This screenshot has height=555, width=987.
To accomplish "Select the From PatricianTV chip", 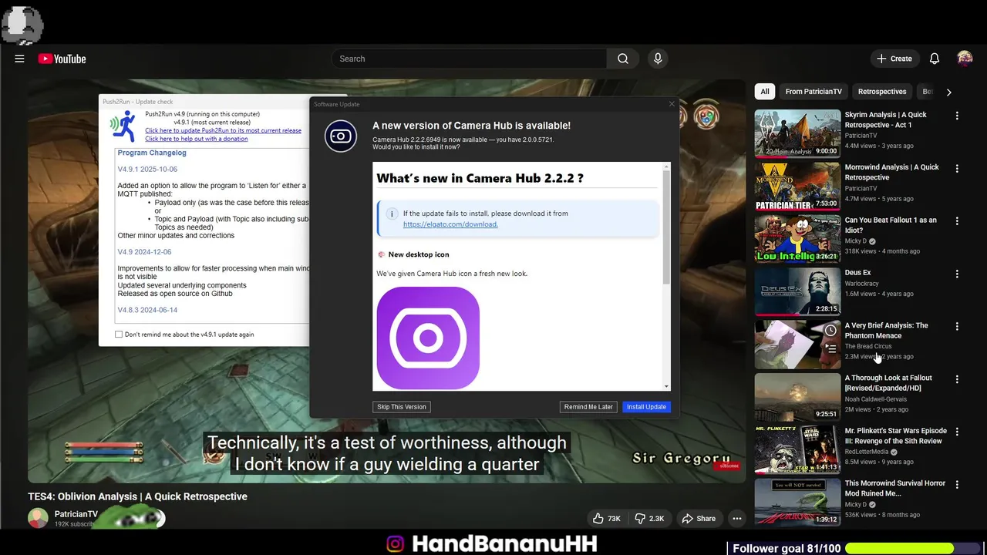I will click(814, 92).
